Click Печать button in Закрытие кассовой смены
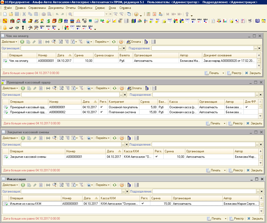 coord(213,170)
